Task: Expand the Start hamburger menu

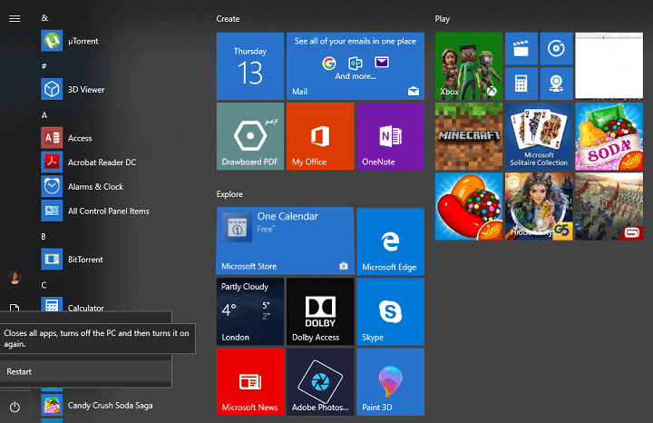Action: 15,18
